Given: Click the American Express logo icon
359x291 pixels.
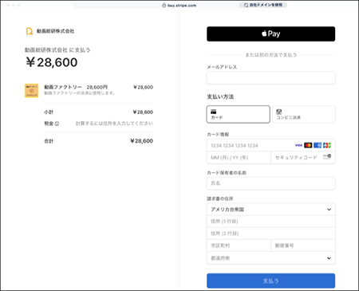Looking at the screenshot, I should pyautogui.click(x=318, y=145).
